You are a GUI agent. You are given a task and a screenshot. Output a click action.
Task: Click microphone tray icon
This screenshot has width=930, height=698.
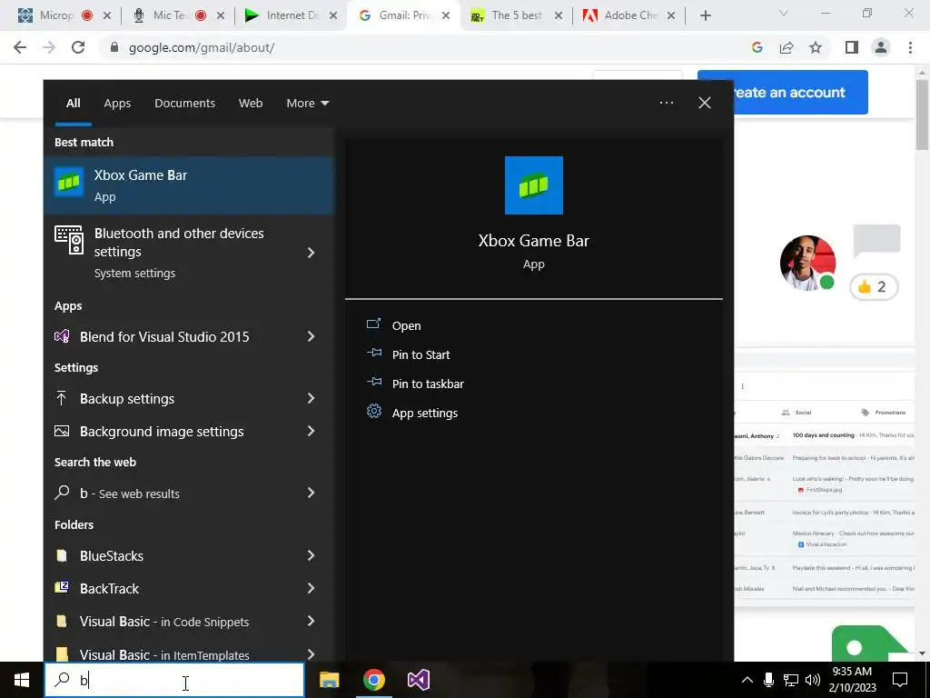click(768, 680)
